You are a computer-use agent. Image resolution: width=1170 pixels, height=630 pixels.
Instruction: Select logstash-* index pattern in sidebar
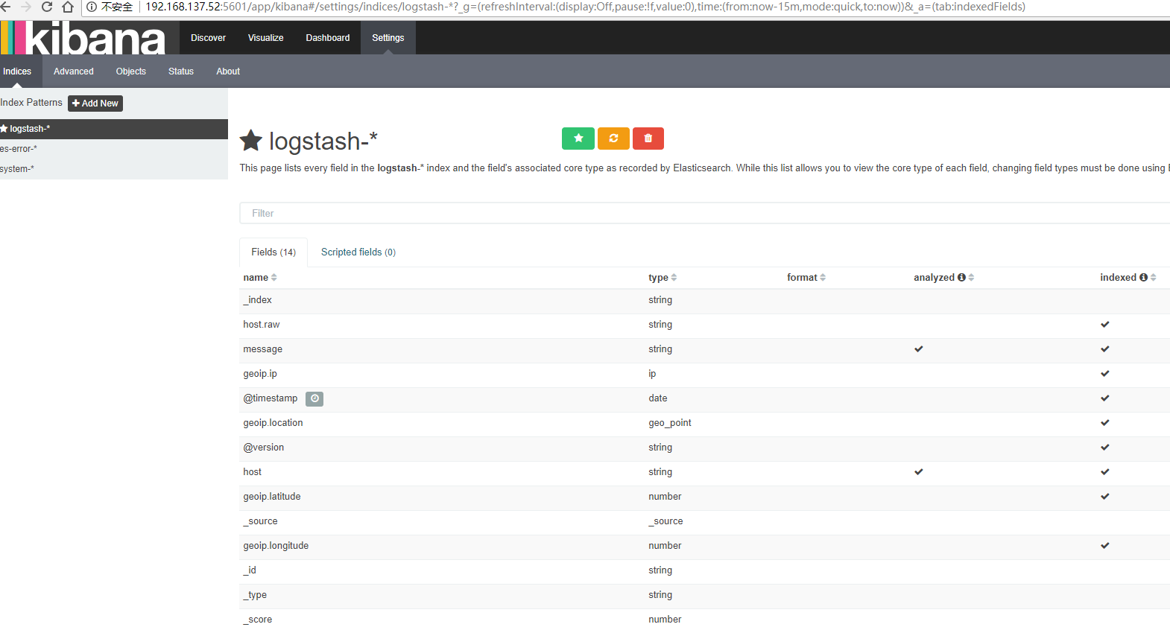click(x=114, y=129)
